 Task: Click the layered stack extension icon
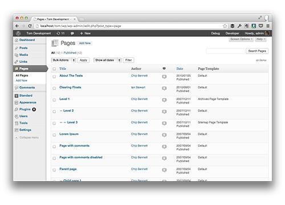232,26
